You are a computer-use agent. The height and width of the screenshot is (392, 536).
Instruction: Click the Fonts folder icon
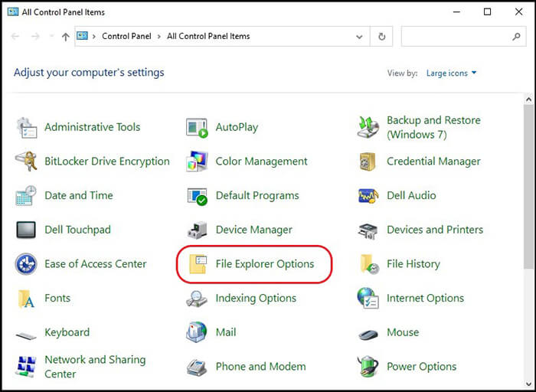point(26,299)
